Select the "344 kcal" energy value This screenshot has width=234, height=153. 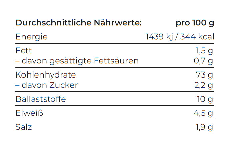click(x=197, y=37)
